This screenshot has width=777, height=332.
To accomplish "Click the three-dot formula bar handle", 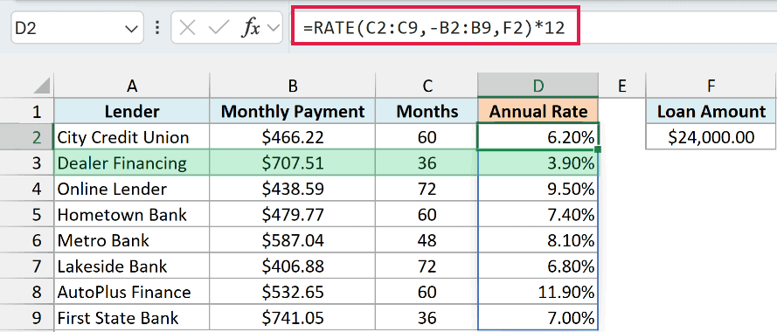I will tap(157, 27).
